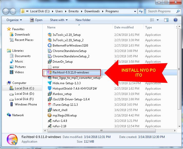Click the search magnifier icon
The height and width of the screenshot is (149, 183).
coord(178,11)
